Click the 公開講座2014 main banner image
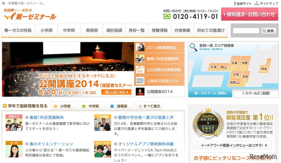 tap(68, 69)
